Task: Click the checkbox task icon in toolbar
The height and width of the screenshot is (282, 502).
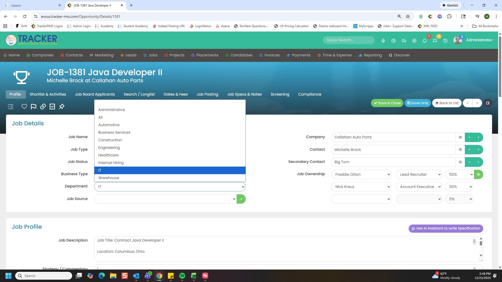Action: [52, 107]
